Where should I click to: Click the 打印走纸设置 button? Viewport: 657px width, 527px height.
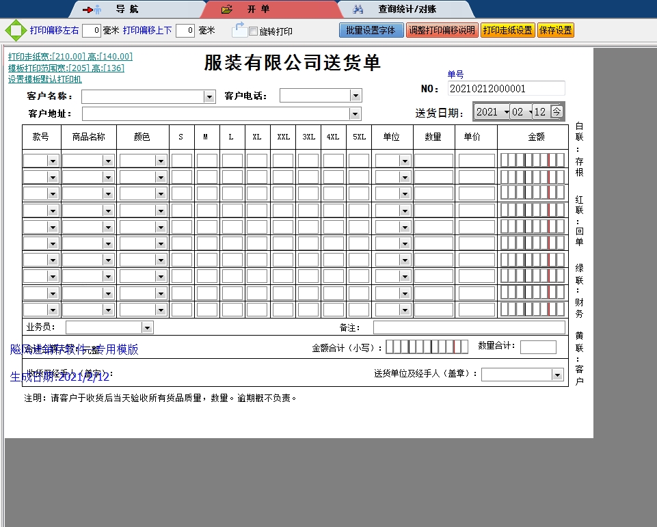507,31
